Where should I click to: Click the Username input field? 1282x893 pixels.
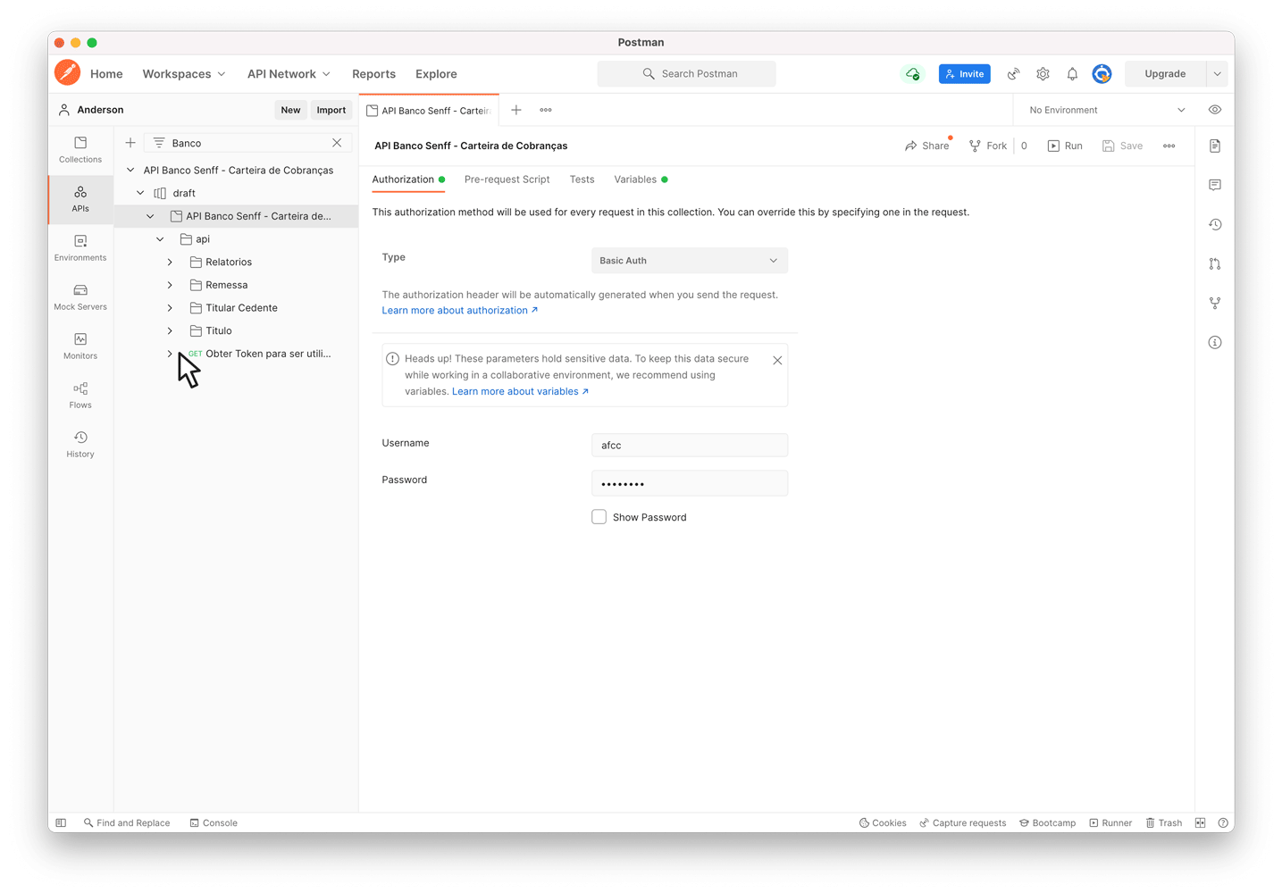pyautogui.click(x=689, y=445)
